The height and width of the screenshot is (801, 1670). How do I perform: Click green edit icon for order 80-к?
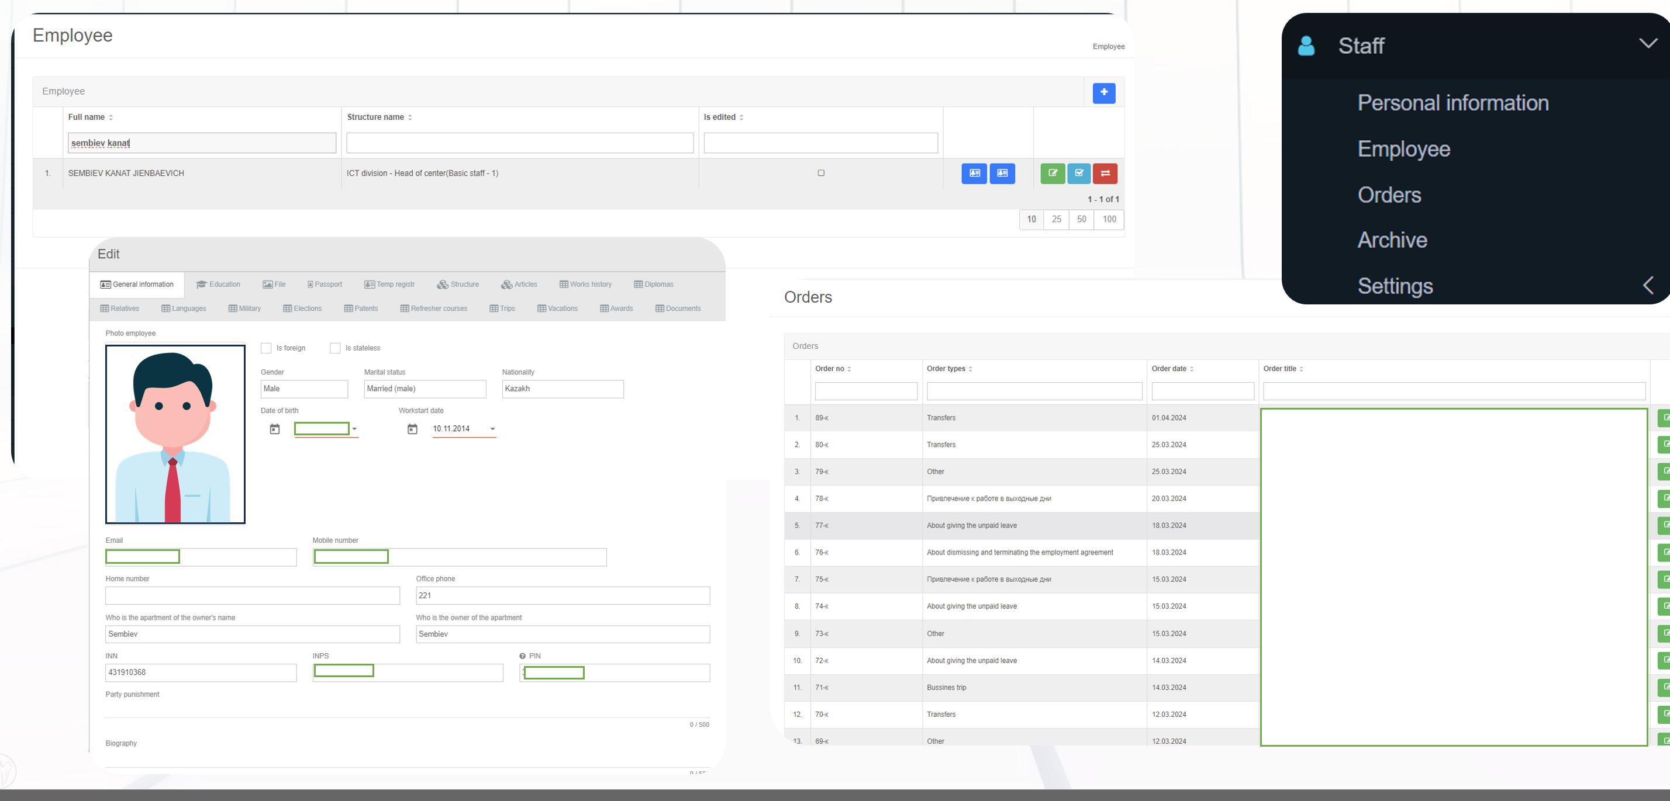coord(1664,445)
